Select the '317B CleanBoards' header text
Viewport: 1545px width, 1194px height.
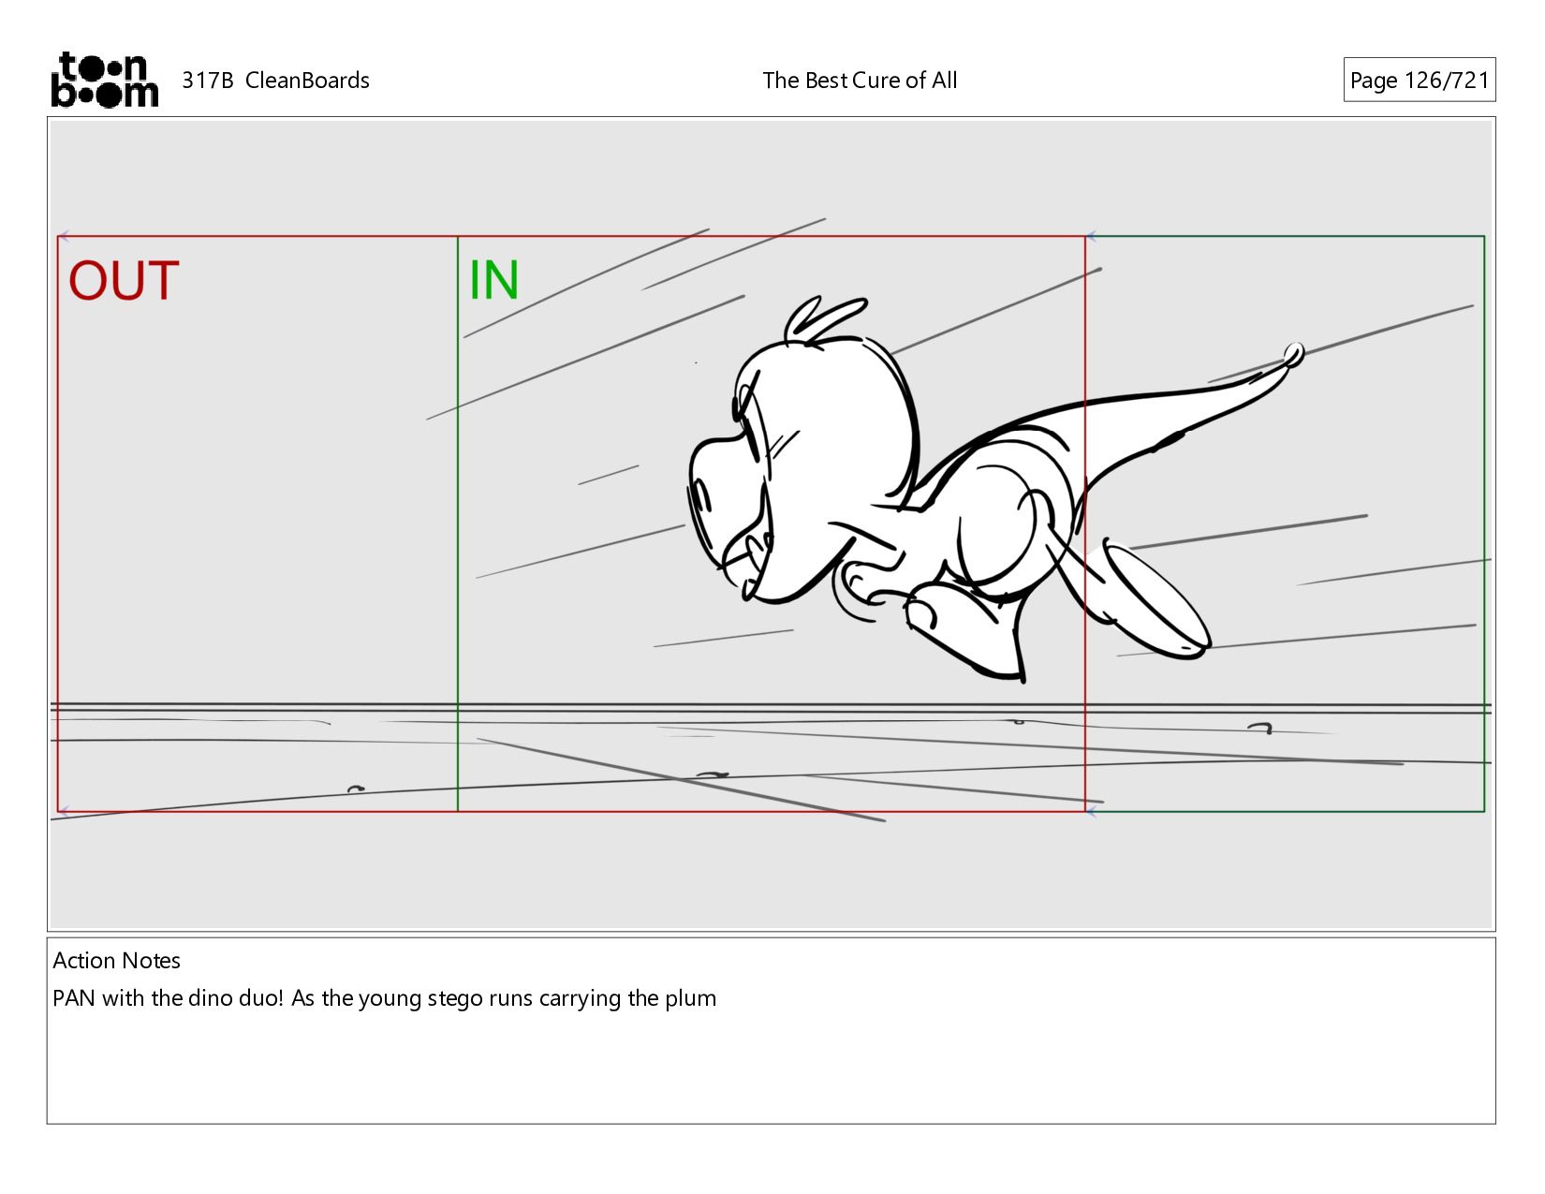(275, 81)
